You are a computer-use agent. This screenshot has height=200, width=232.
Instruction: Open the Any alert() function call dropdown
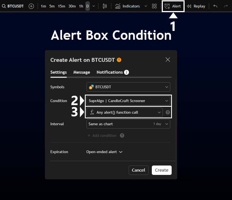(x=125, y=113)
